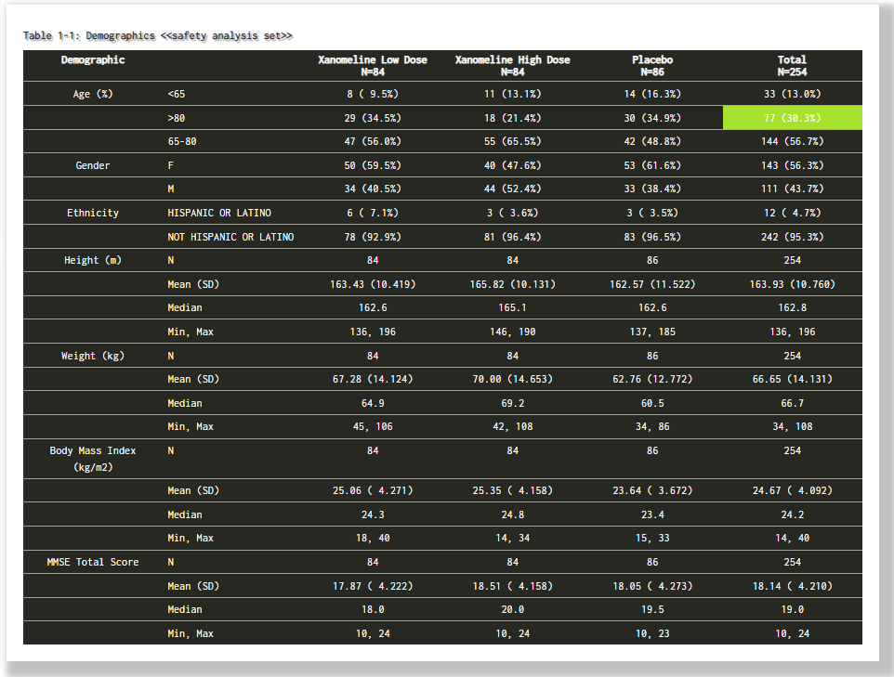Screen dimensions: 894x677
Task: Click the height median value '165.1'
Action: click(x=512, y=307)
